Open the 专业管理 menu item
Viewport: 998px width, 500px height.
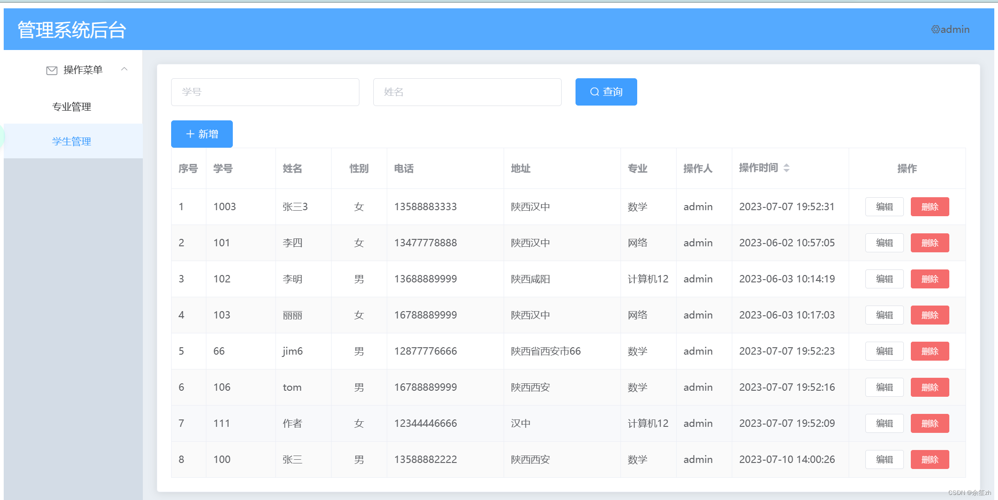click(72, 106)
